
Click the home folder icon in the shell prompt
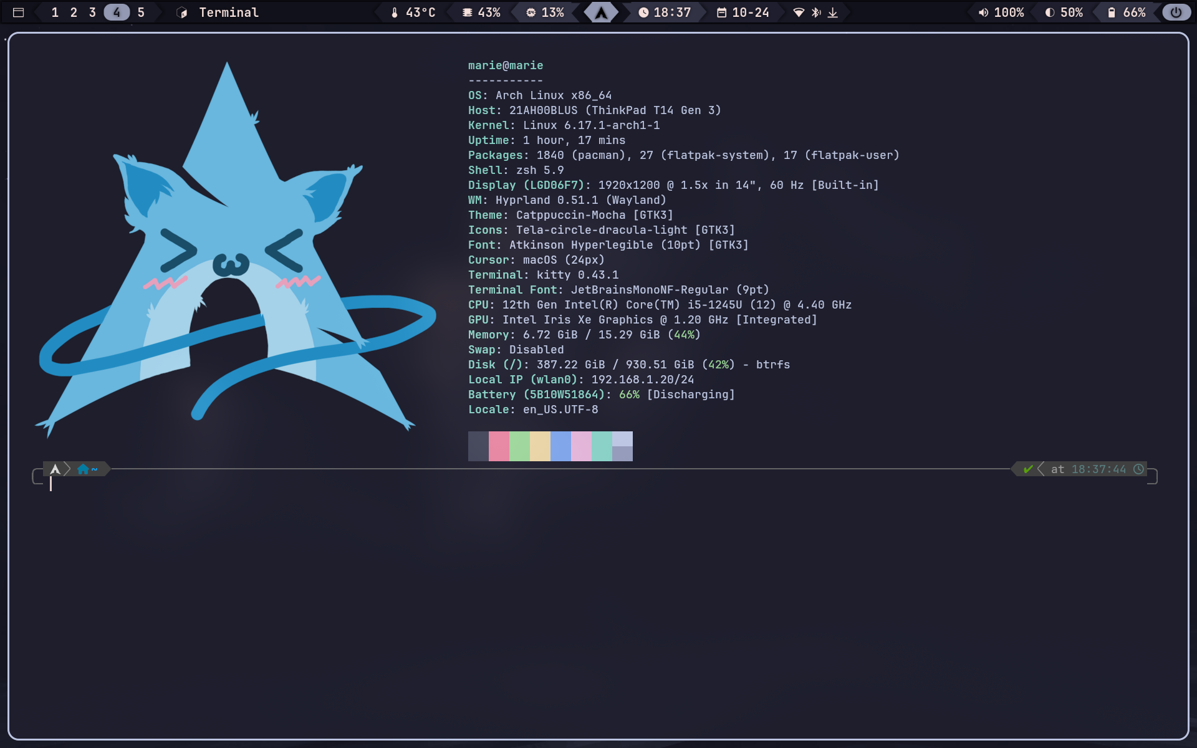84,469
